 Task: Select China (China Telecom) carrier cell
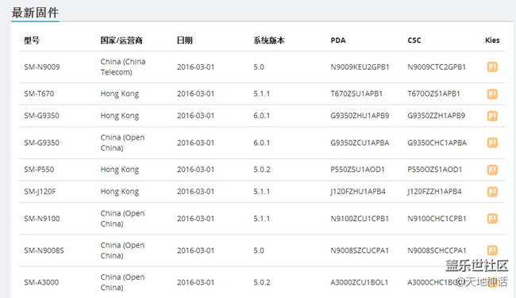coord(123,67)
